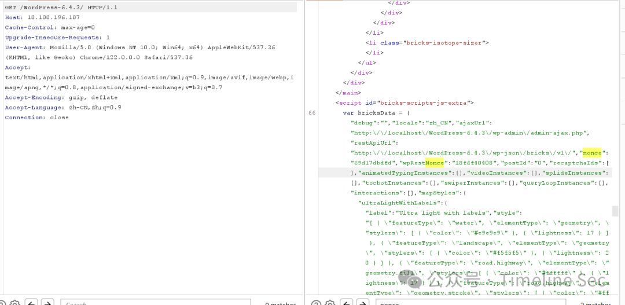This screenshot has width=625, height=305.
Task: Click response pane previous match arrow
Action: (347, 303)
